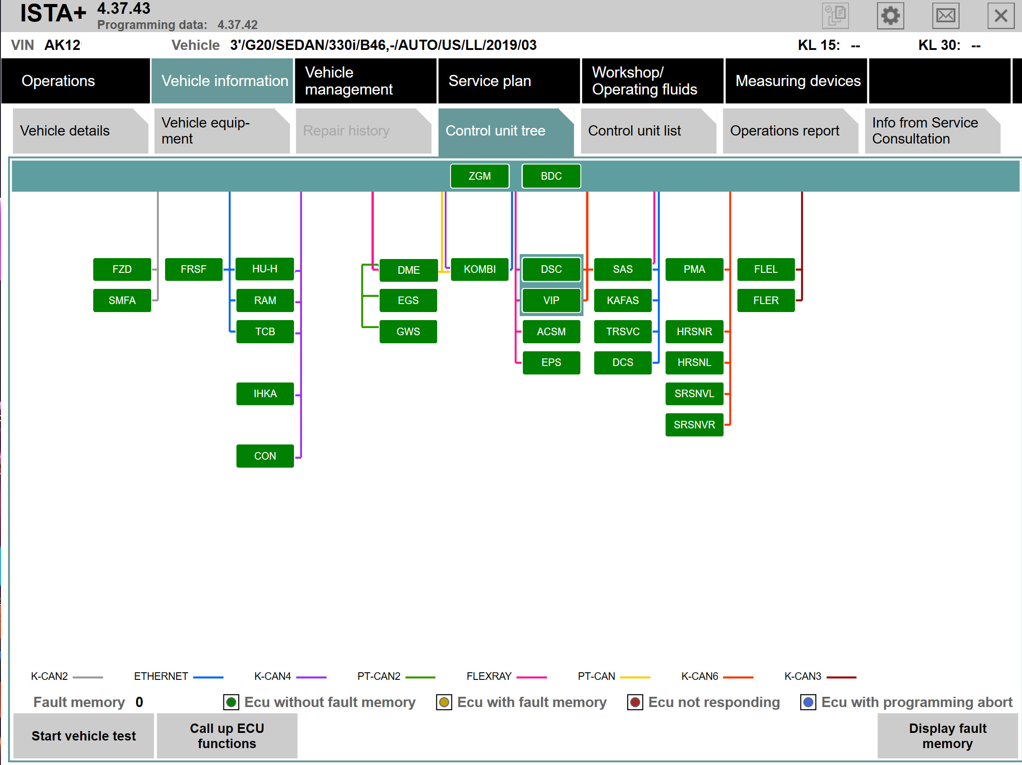Select the VIP control unit
The width and height of the screenshot is (1022, 765).
[551, 300]
